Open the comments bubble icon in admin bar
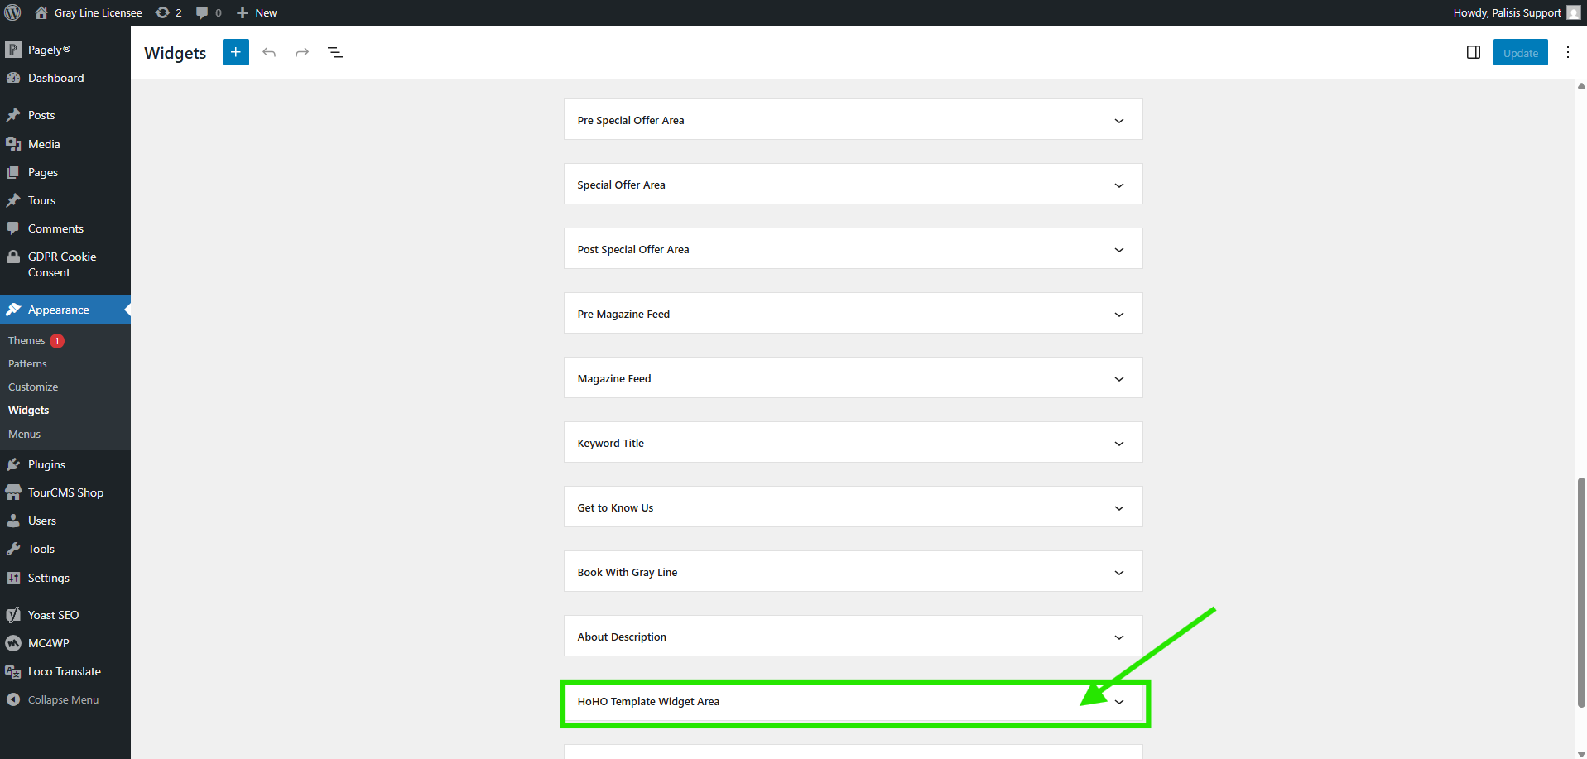The height and width of the screenshot is (759, 1587). pyautogui.click(x=202, y=12)
